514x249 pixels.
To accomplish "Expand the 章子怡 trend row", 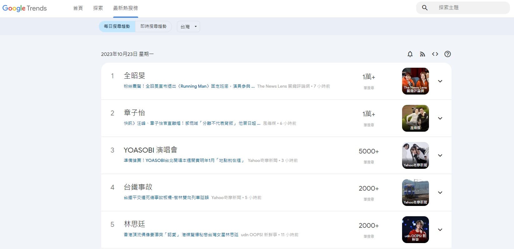I will 440,118.
